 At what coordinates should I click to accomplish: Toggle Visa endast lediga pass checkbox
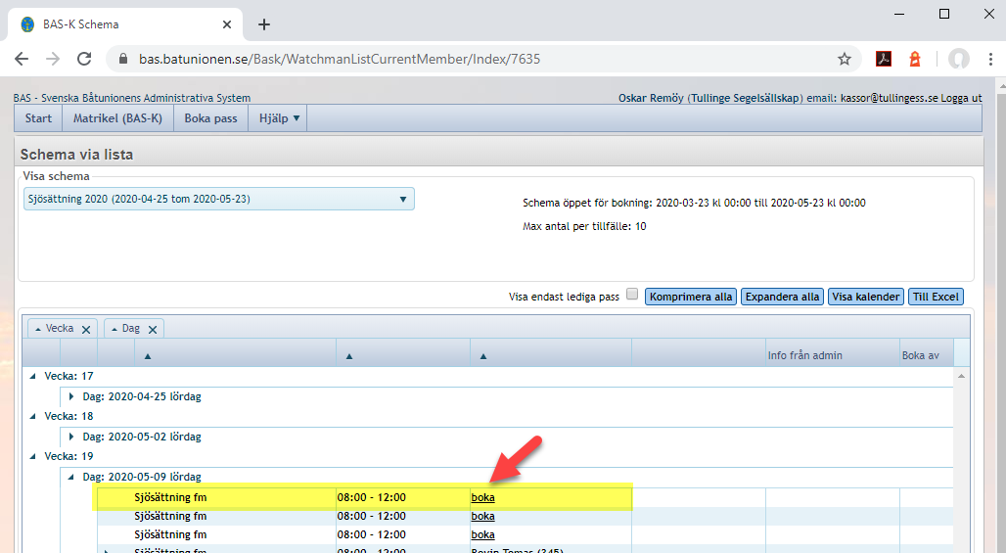coord(632,295)
